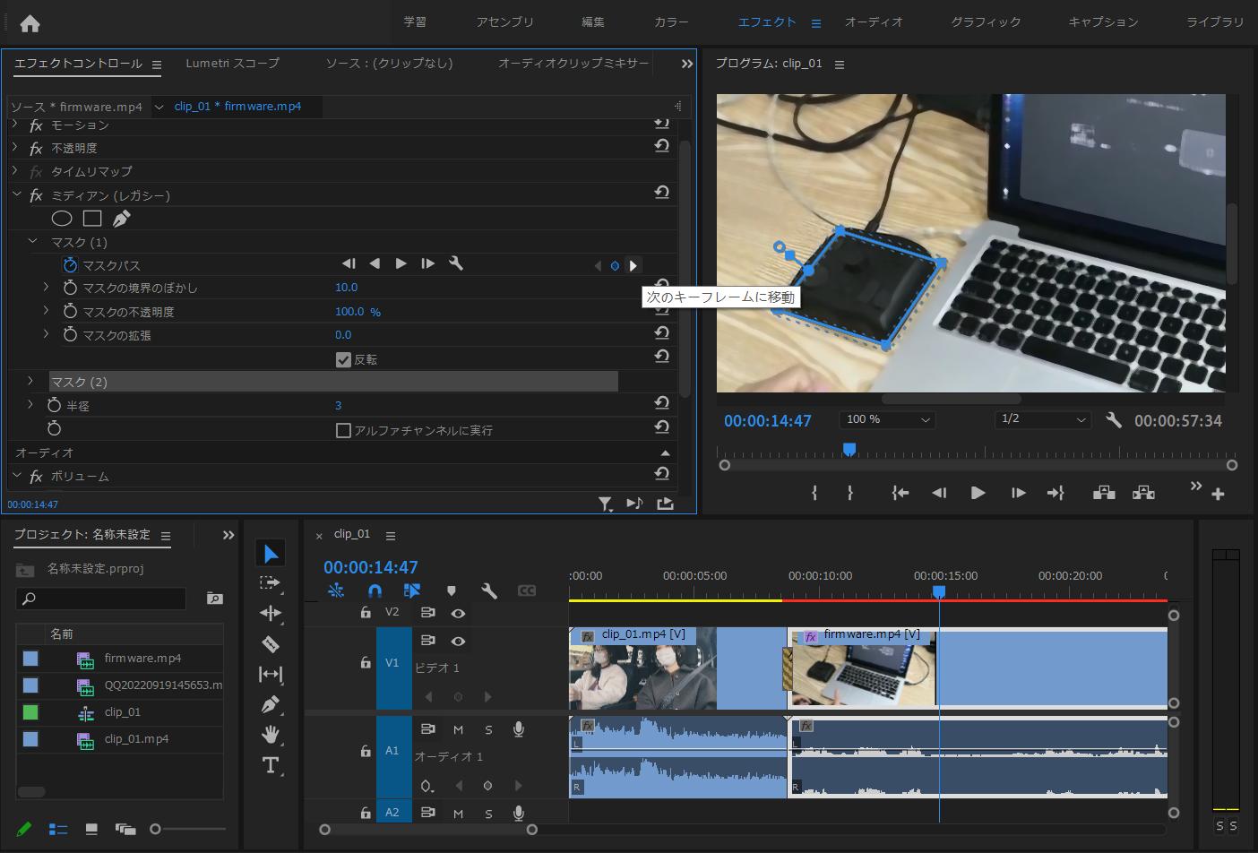Screen dimensions: 1258x853
Task: Open the Lumetri スコープ panel tab
Action: click(232, 64)
